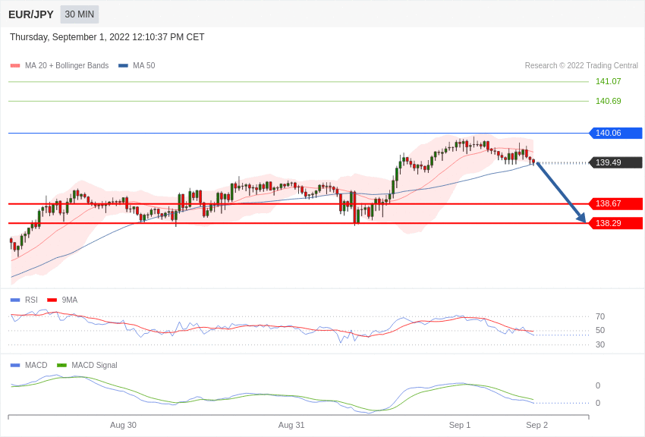Click 'Research © 2022 Trading Central' credit text
Screen dimensions: 645x437
[x=581, y=66]
